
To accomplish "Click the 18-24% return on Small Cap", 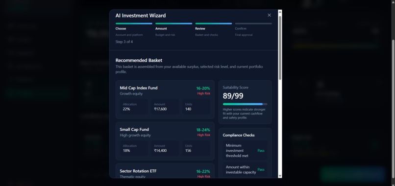I will (203, 130).
